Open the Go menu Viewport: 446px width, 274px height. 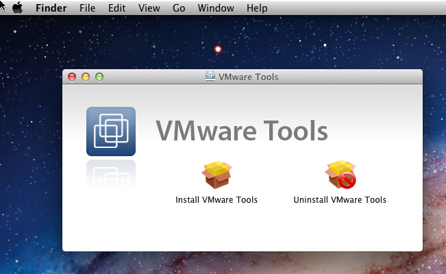(179, 8)
